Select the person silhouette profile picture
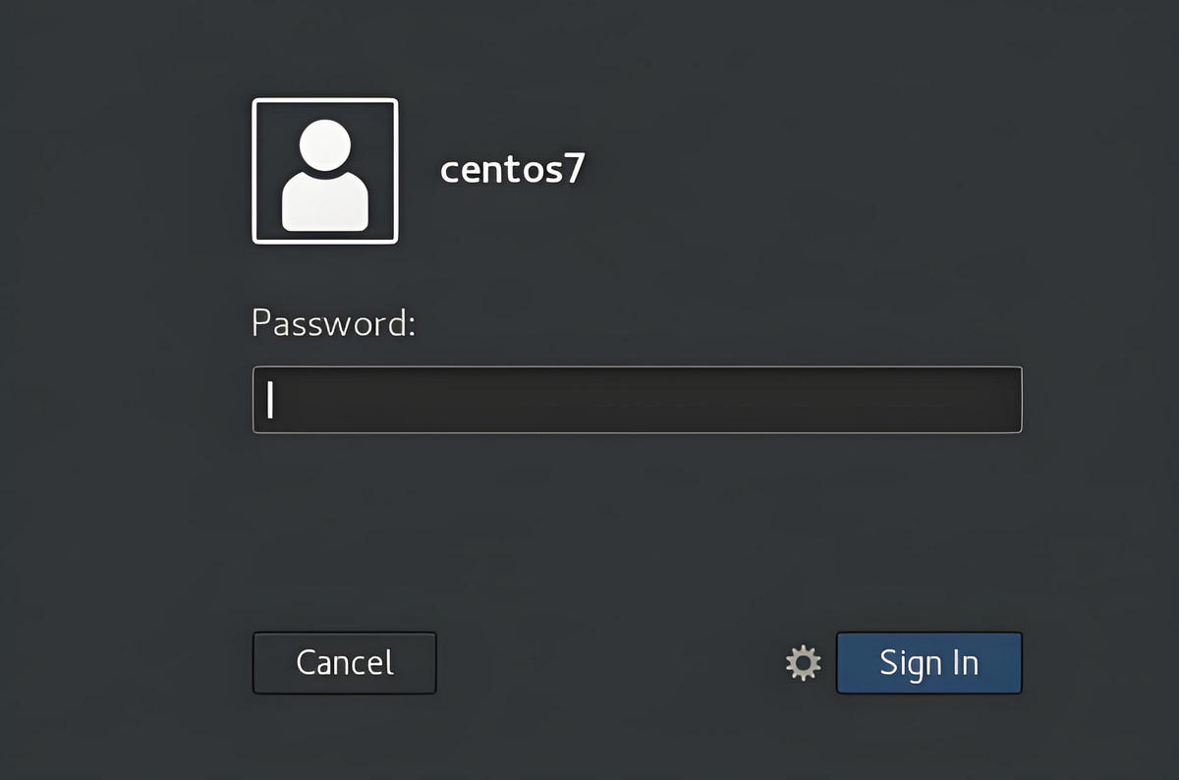Screen dimensions: 1179x780 (x=325, y=171)
